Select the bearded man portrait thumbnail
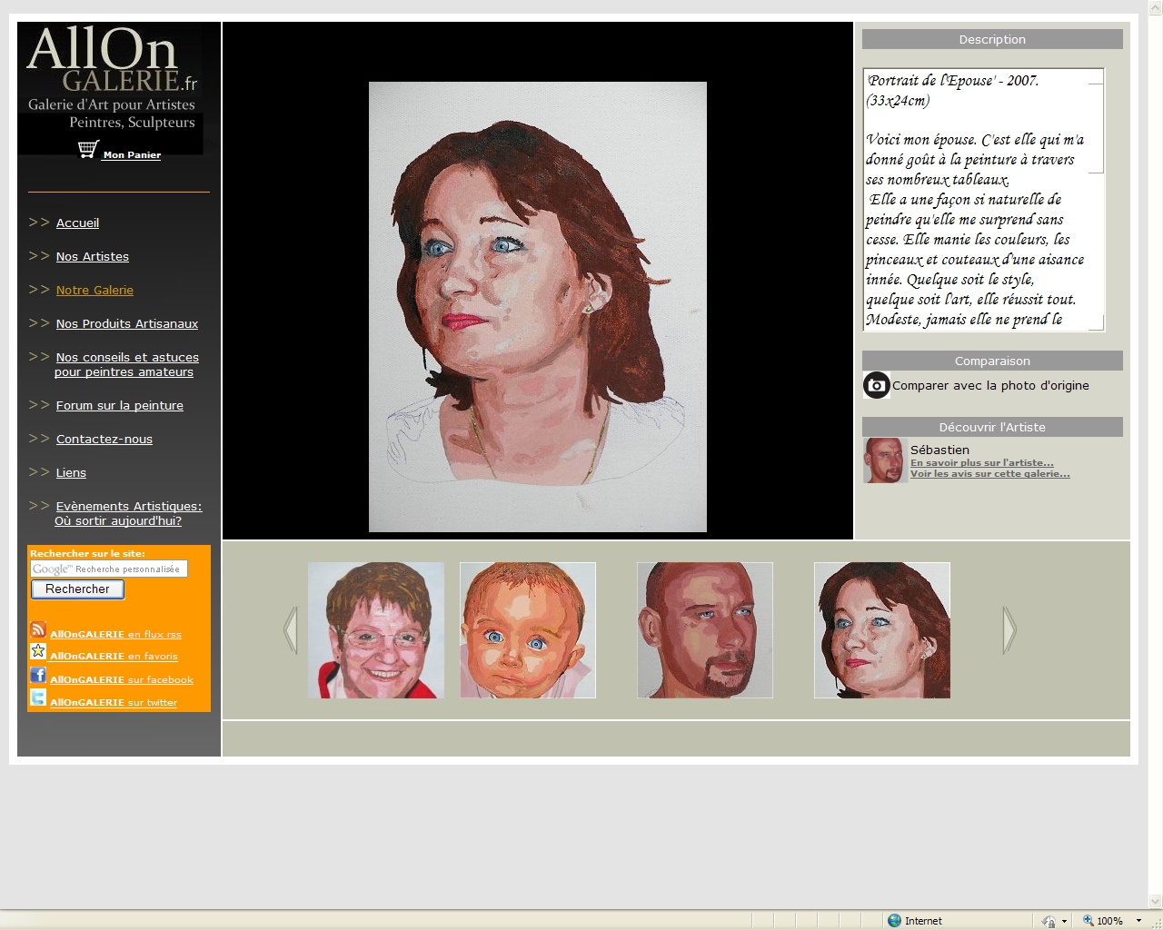The height and width of the screenshot is (930, 1163). point(705,630)
